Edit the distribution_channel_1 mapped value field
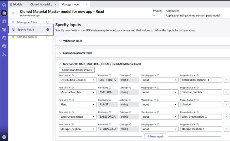 pyautogui.click(x=201, y=80)
